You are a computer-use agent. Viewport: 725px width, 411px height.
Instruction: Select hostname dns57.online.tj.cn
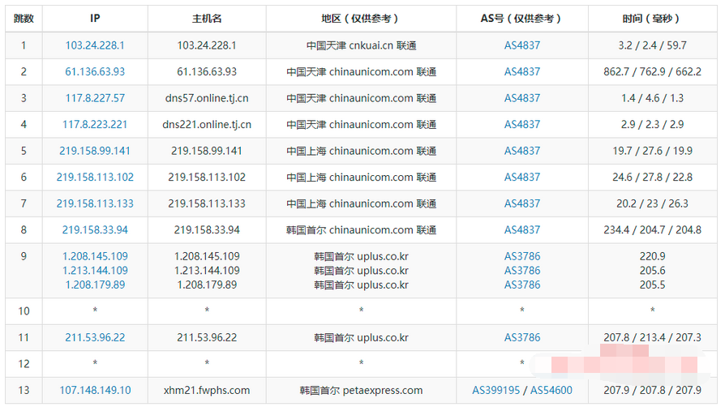[207, 98]
